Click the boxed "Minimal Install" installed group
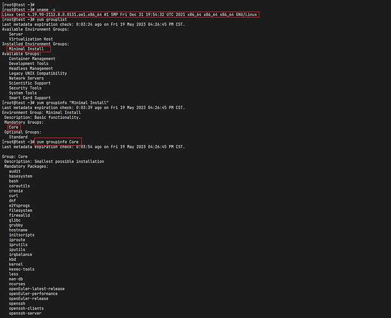Image resolution: width=391 pixels, height=318 pixels. pyautogui.click(x=28, y=49)
